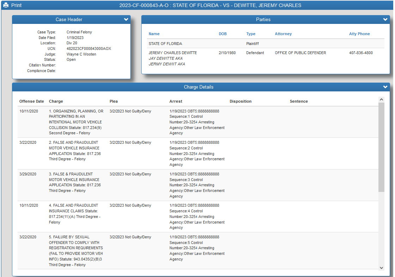395x277 pixels.
Task: Click Arrest column header
Action: pos(175,101)
